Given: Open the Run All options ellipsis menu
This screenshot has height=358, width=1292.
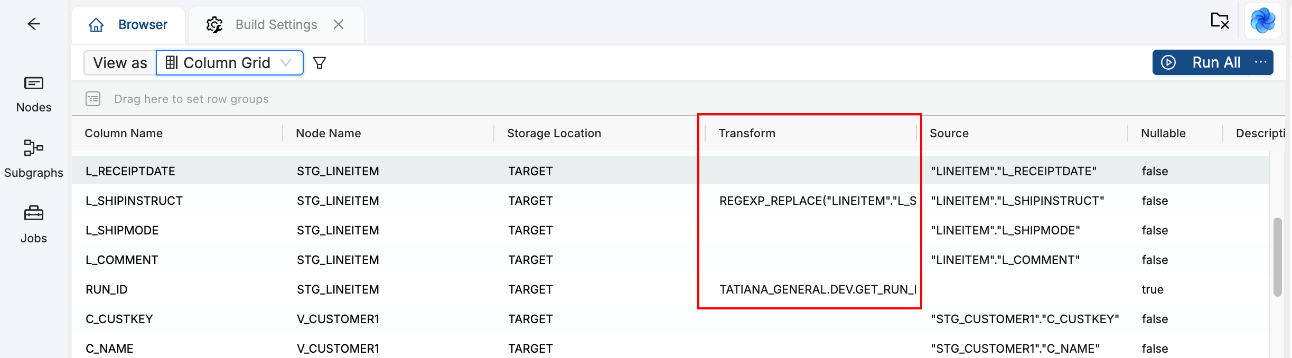Looking at the screenshot, I should click(1260, 62).
